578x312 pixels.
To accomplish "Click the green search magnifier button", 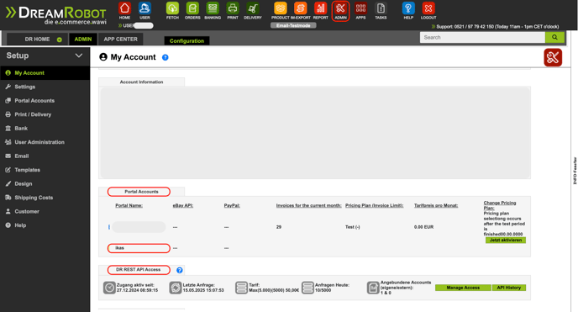I will click(554, 37).
